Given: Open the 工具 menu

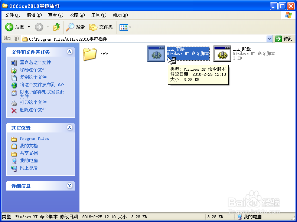Looking at the screenshot, I should tap(99, 15).
